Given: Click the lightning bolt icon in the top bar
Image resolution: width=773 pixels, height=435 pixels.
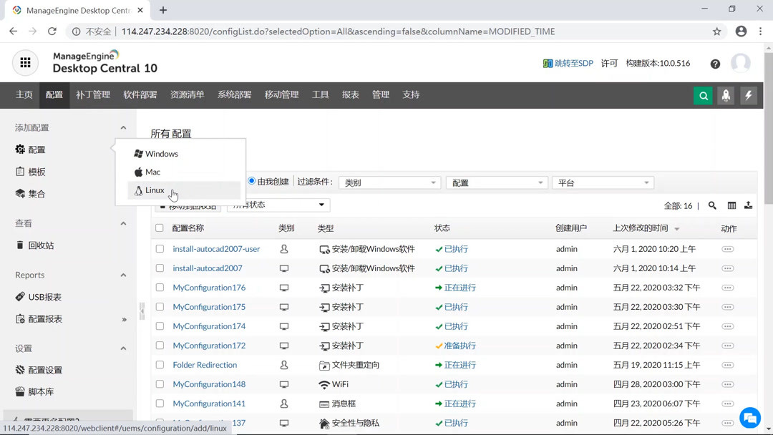Looking at the screenshot, I should pyautogui.click(x=749, y=94).
